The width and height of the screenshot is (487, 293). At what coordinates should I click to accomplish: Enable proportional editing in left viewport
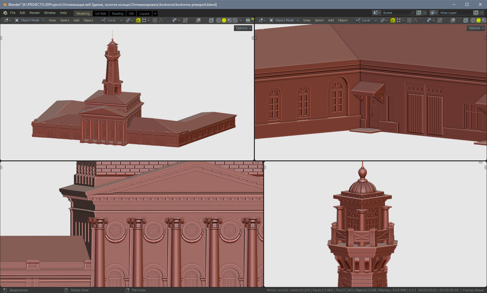pos(155,20)
